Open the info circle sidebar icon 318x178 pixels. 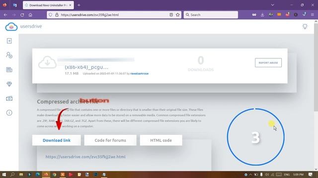click(x=9, y=113)
